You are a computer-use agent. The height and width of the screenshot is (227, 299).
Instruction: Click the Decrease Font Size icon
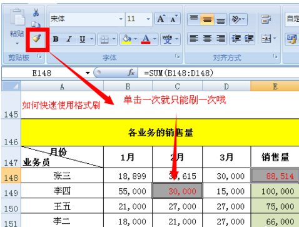(174, 19)
